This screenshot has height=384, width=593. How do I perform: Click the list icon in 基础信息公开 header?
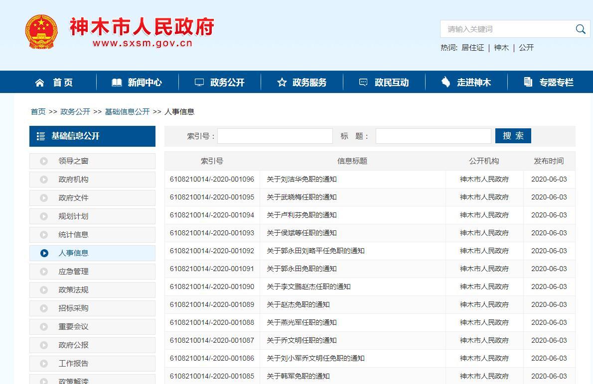(x=41, y=136)
